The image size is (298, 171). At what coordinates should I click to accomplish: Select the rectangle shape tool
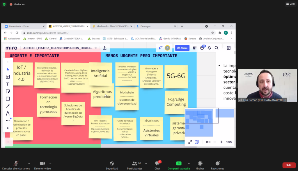pos(8,99)
